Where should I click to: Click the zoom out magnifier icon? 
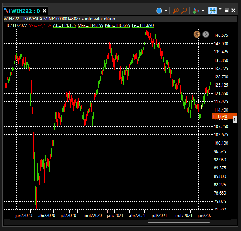(184, 11)
